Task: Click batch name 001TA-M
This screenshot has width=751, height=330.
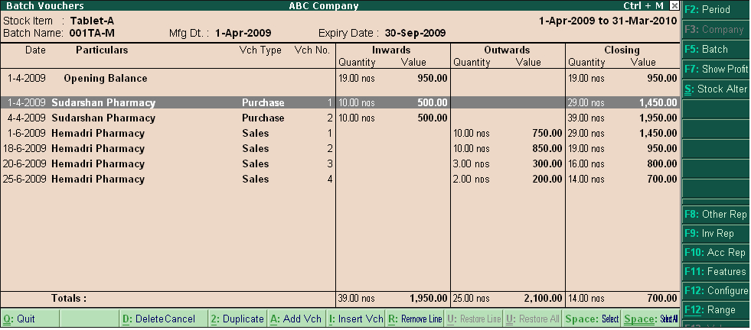Action: (x=92, y=34)
